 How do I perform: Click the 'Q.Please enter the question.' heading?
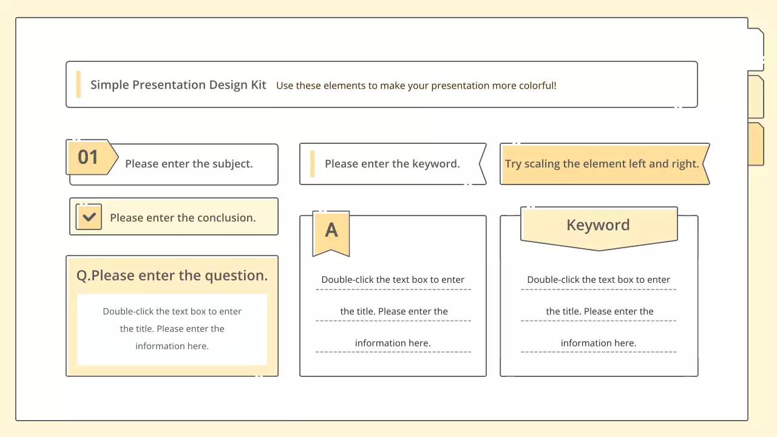coord(172,276)
